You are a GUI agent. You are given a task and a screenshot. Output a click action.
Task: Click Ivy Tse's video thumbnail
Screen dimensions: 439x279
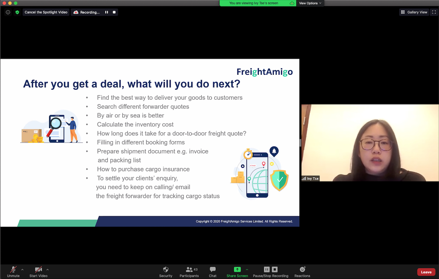tap(370, 143)
